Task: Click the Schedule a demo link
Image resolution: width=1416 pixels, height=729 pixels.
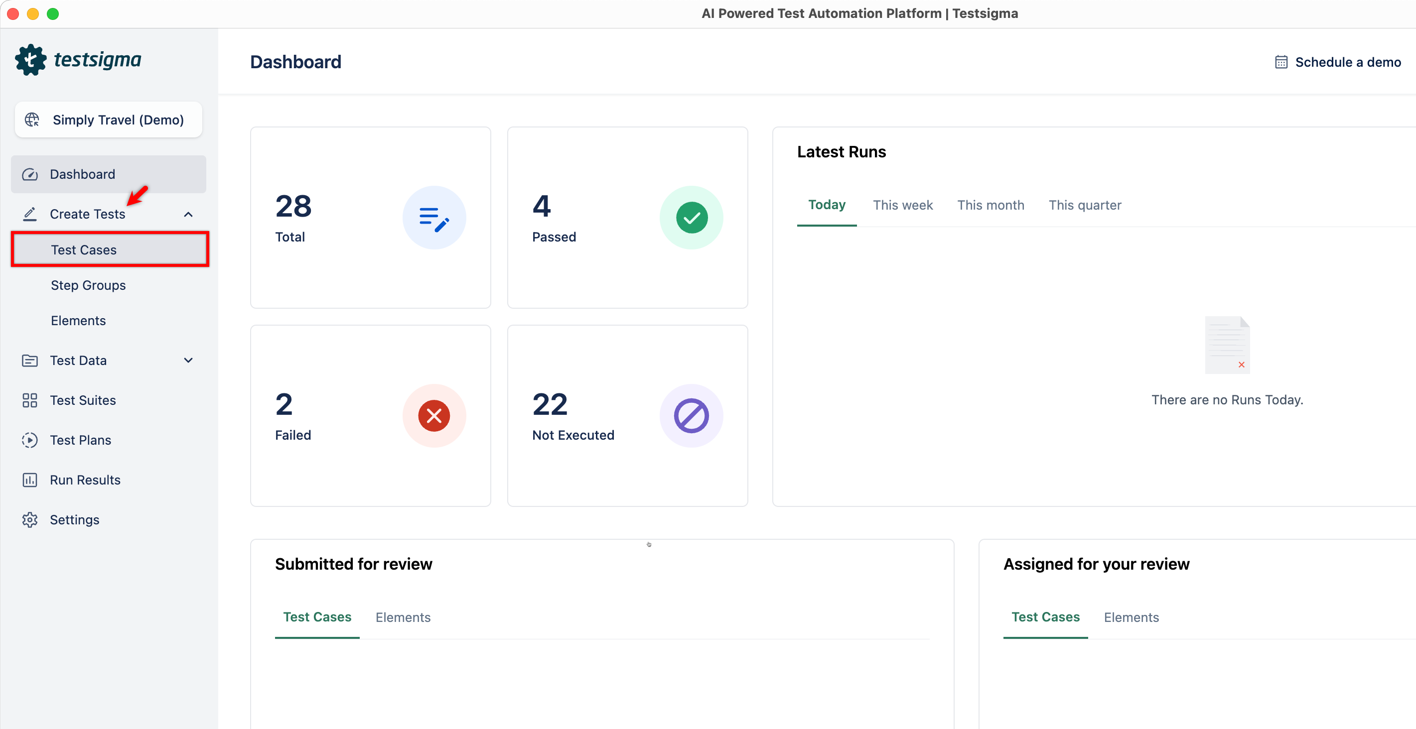Action: coord(1348,62)
